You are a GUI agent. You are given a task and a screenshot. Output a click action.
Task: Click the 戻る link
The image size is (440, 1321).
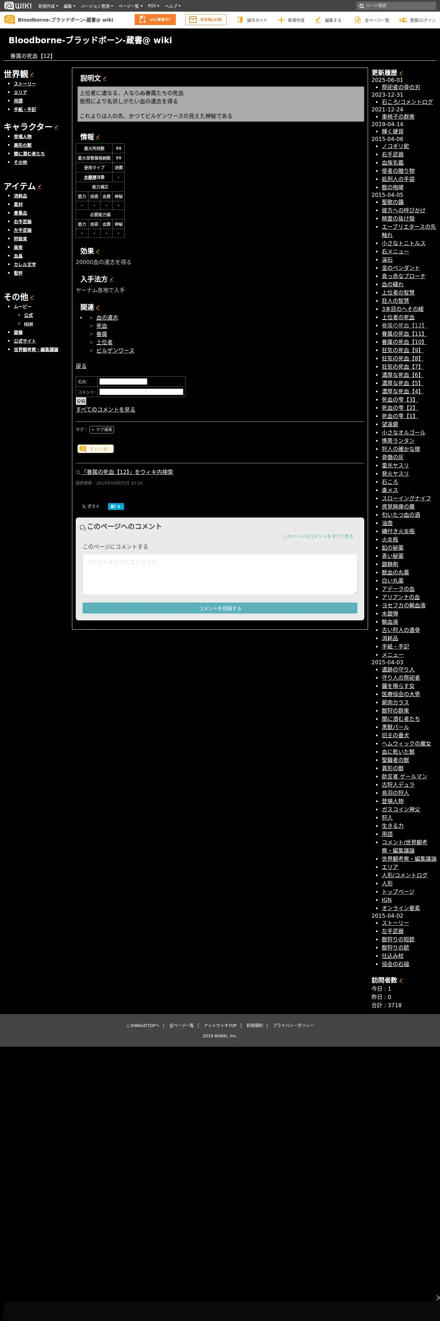pyautogui.click(x=81, y=366)
